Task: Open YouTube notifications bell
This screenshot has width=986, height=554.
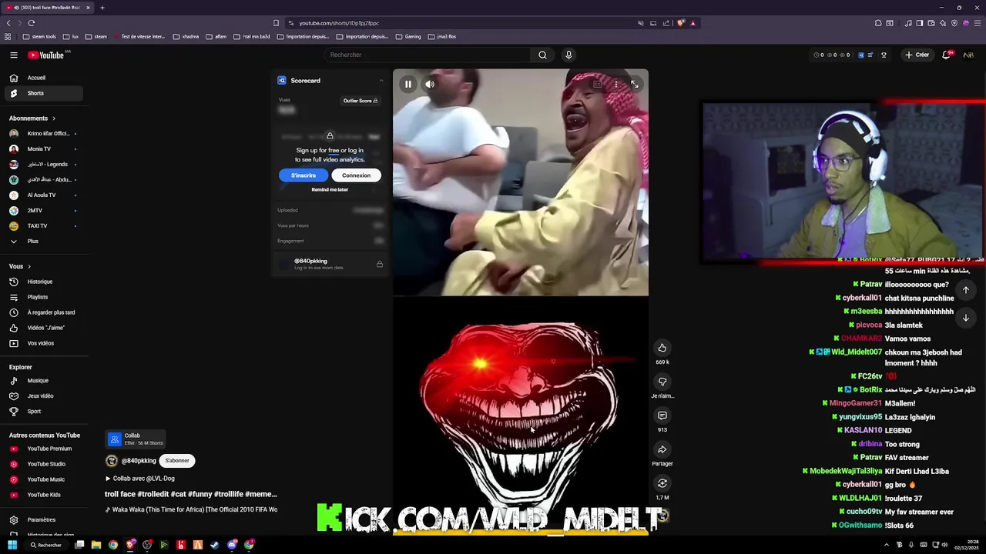Action: 947,55
